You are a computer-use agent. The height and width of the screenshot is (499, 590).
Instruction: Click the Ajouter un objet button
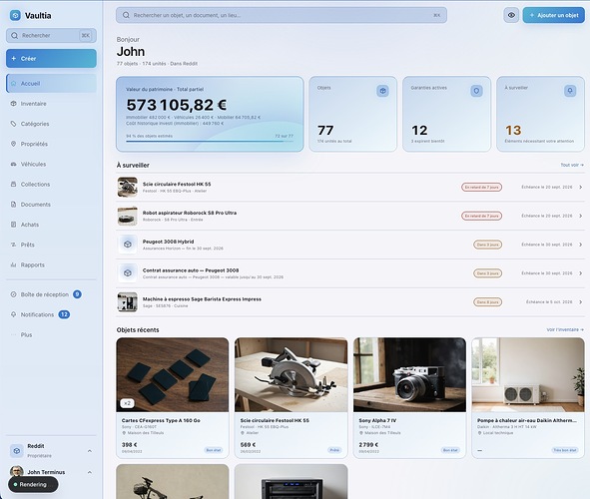pos(553,15)
